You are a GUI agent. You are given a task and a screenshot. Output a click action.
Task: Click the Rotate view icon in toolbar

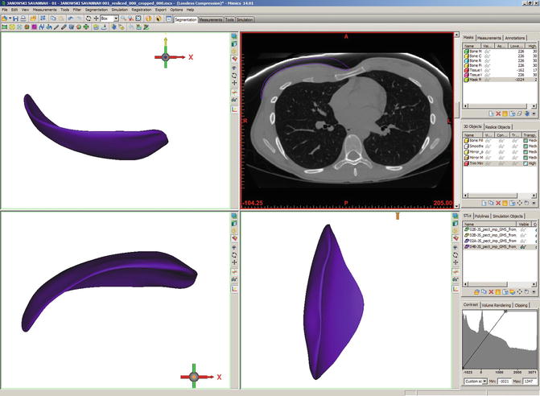coord(88,18)
